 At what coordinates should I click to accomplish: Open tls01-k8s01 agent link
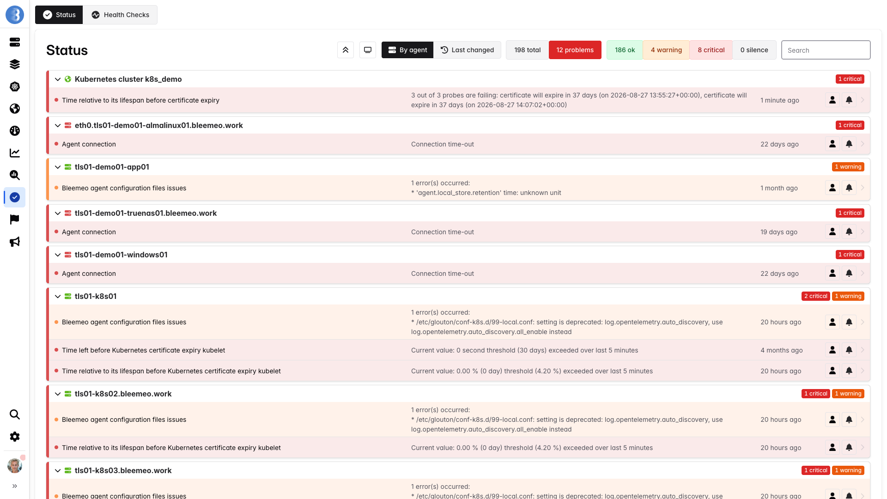point(96,297)
